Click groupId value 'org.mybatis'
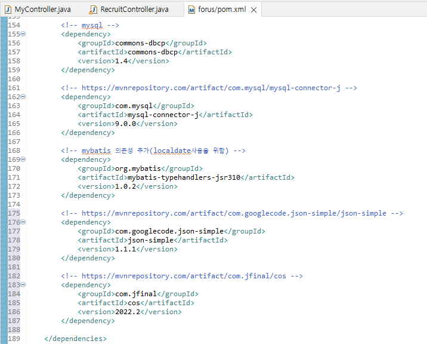427x344 pixels. 138,168
